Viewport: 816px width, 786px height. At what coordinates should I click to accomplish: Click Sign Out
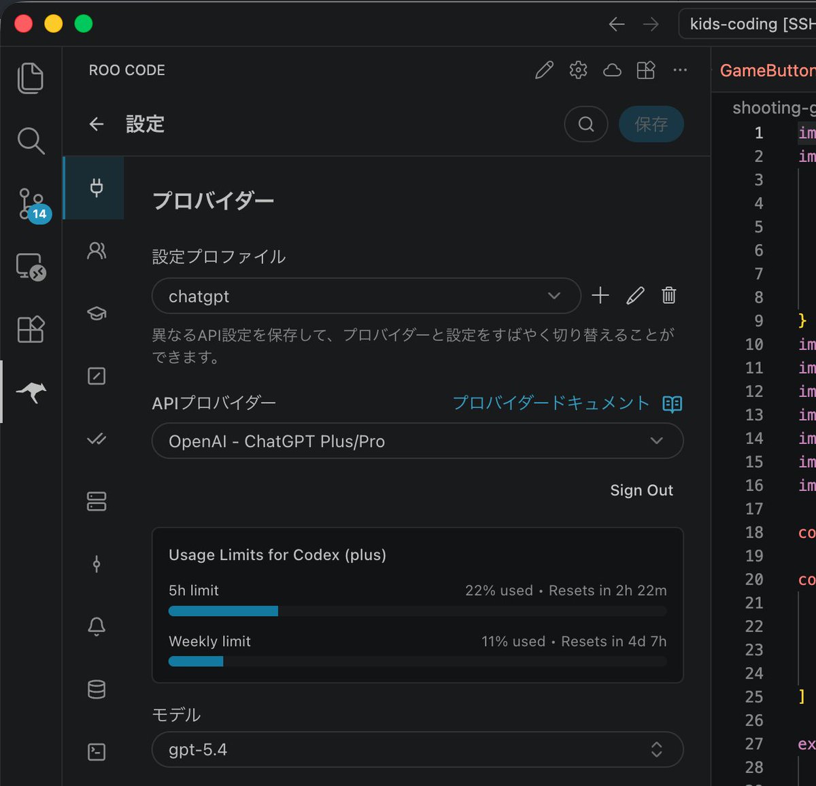pos(641,490)
